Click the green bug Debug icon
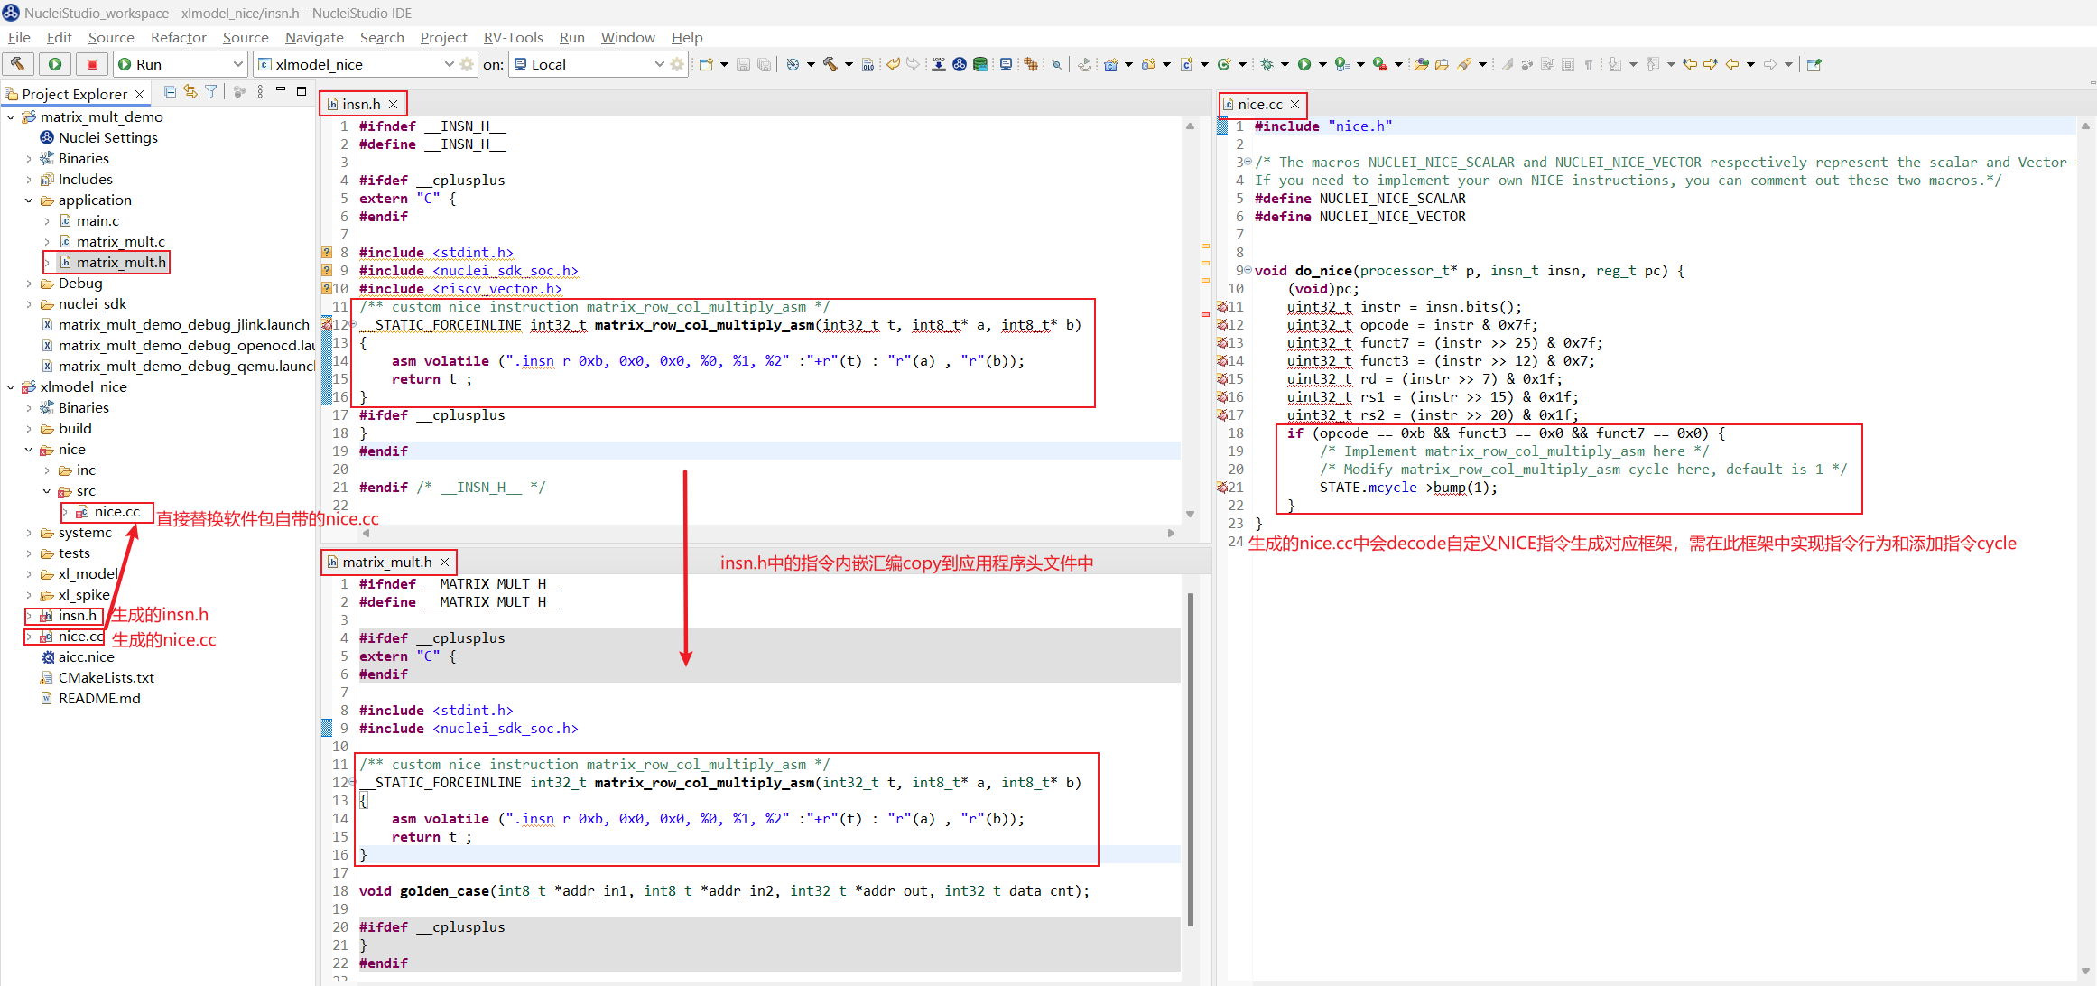 tap(1267, 64)
